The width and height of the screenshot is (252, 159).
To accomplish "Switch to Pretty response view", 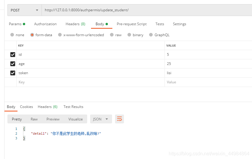I will (17, 119).
